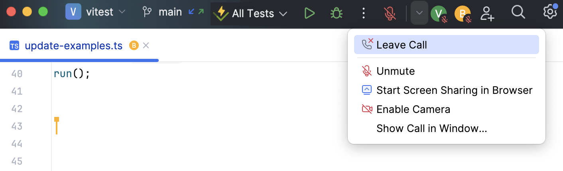Unmute microphone from the call menu
The width and height of the screenshot is (563, 171).
[x=396, y=71]
